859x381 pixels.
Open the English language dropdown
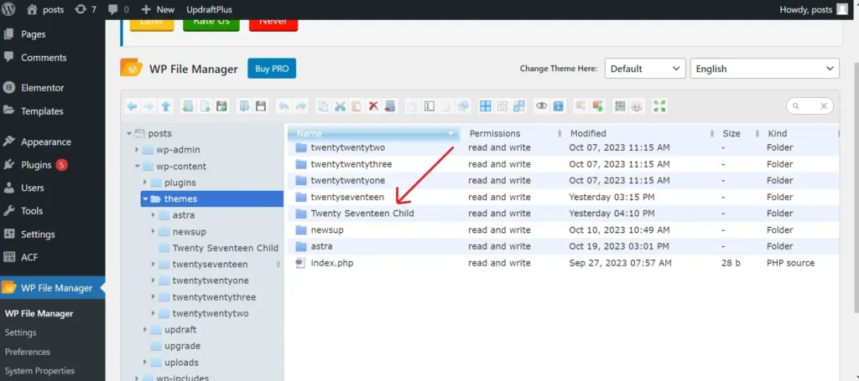(x=763, y=69)
